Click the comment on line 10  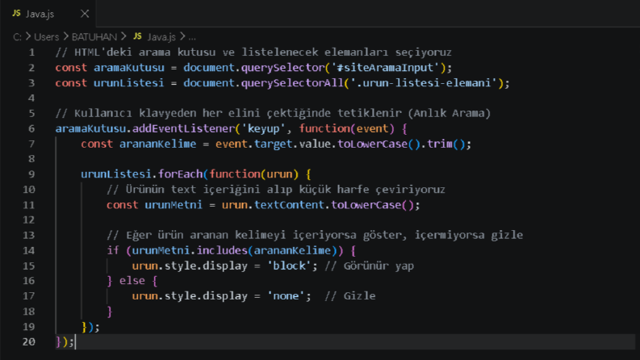pyautogui.click(x=276, y=190)
